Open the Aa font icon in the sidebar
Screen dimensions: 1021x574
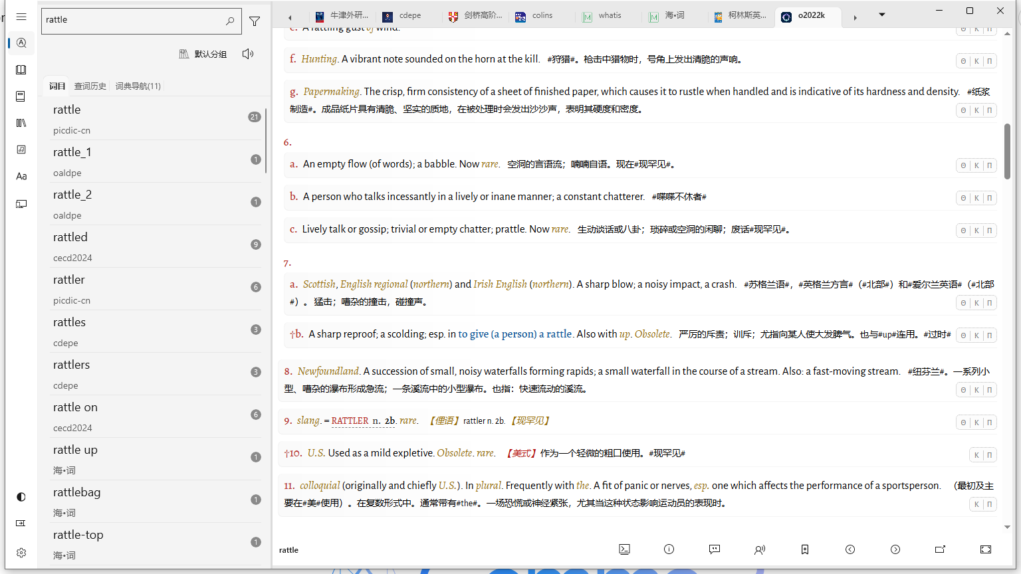[x=21, y=176]
